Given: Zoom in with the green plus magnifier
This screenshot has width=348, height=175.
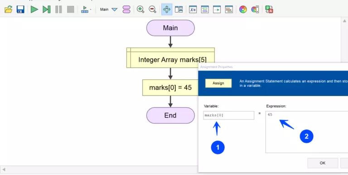Looking at the screenshot, I should click(140, 9).
